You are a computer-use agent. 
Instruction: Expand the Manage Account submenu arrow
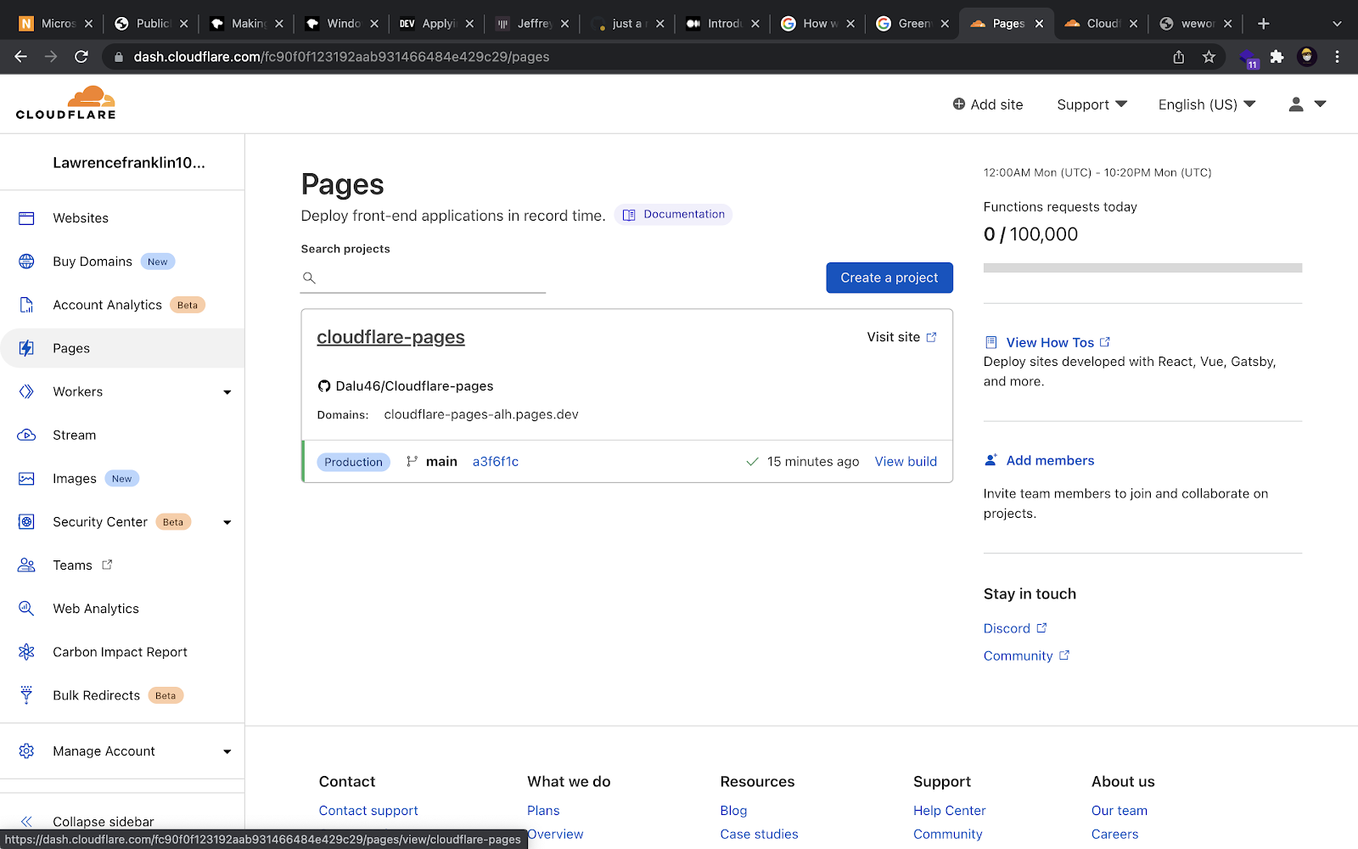(227, 751)
